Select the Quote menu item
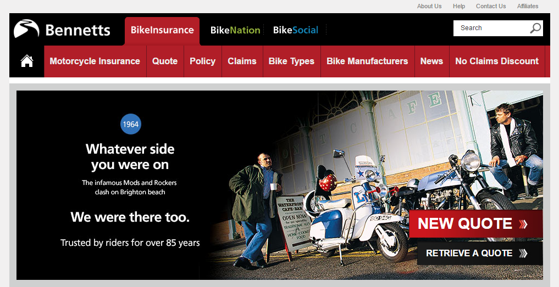 [165, 61]
